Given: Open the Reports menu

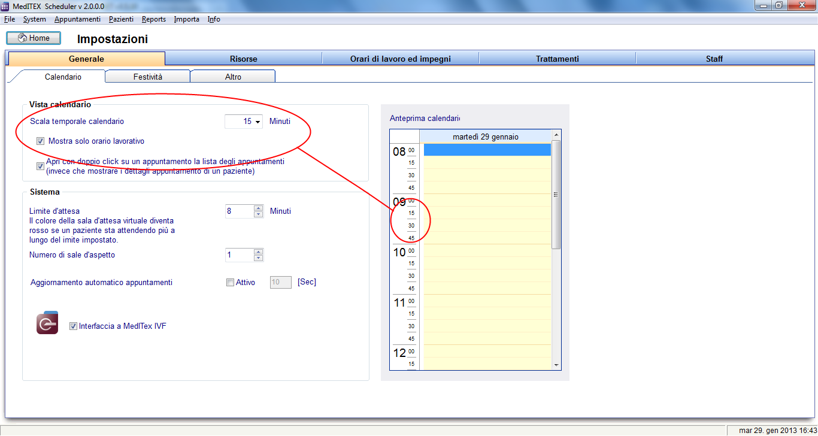Looking at the screenshot, I should click(x=154, y=19).
